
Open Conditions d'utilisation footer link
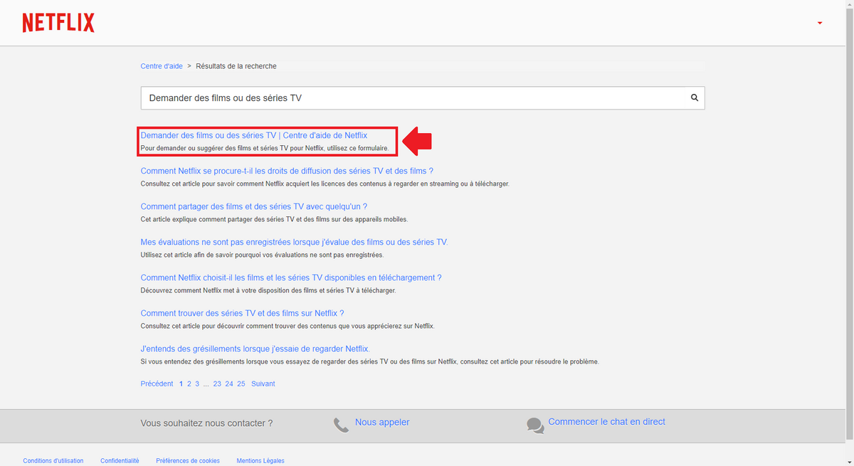53,461
